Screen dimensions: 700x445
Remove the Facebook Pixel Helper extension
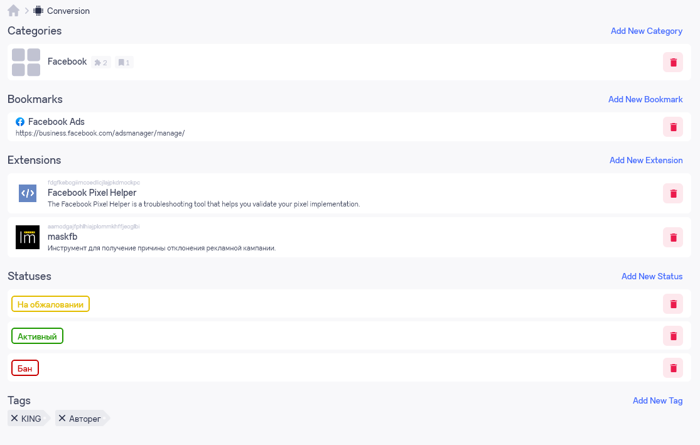673,193
